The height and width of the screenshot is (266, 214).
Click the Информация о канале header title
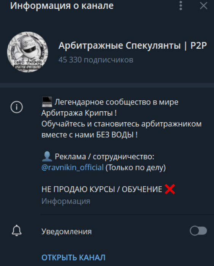tap(62, 6)
